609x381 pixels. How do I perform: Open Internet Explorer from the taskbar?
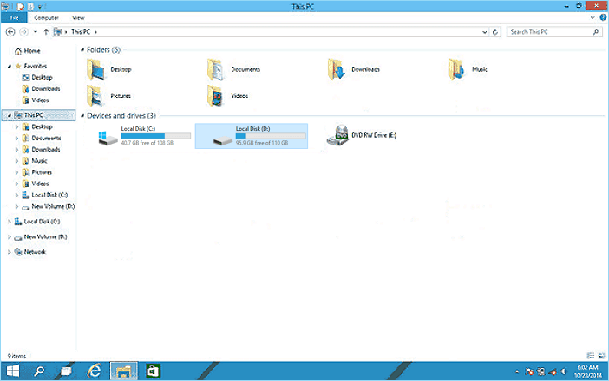point(93,371)
